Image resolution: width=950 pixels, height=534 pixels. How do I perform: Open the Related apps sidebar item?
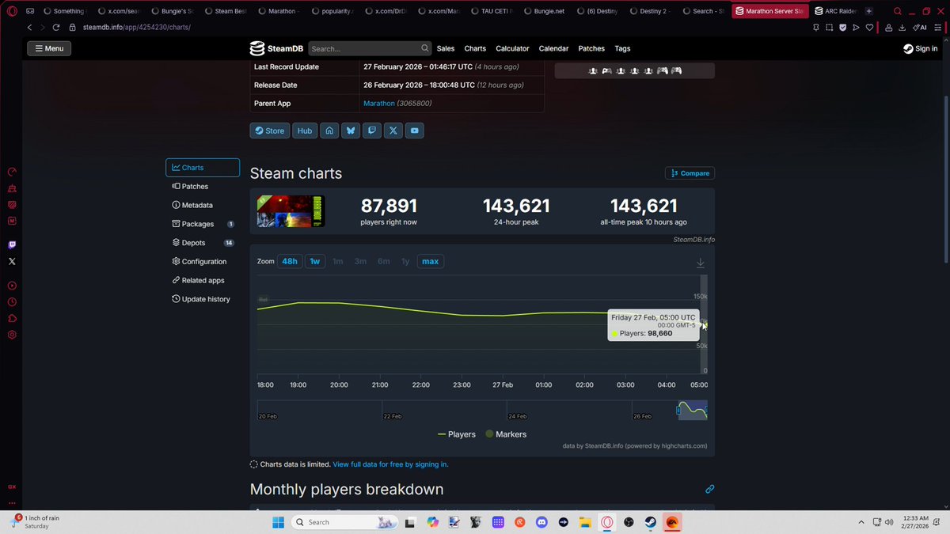pos(203,280)
